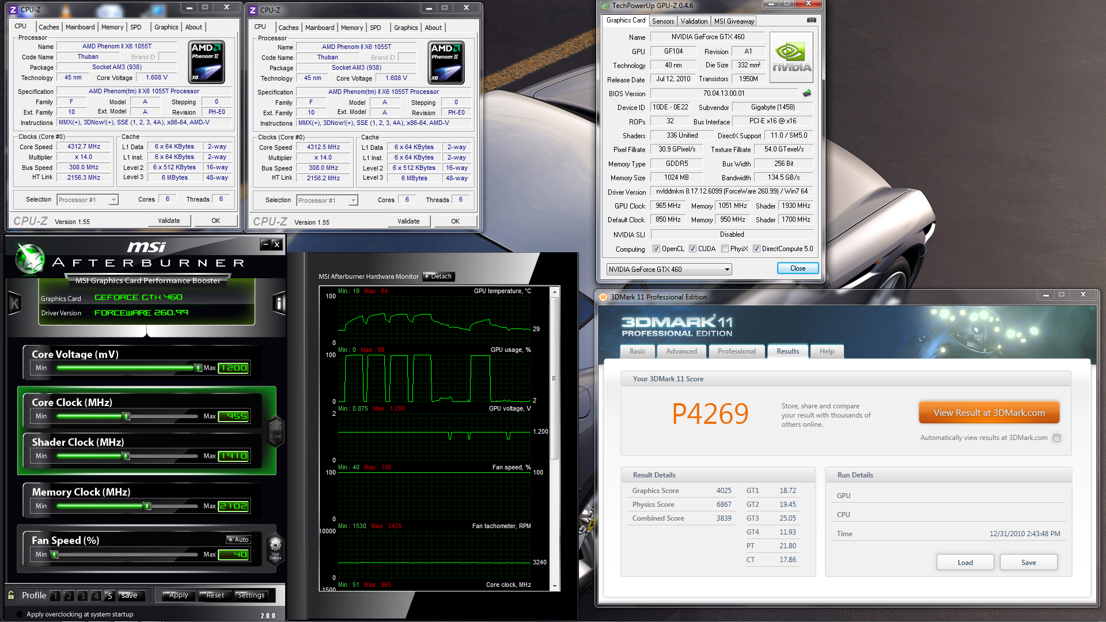This screenshot has width=1106, height=622.
Task: Click the MSI Afterburner jet logo
Action: [x=30, y=259]
